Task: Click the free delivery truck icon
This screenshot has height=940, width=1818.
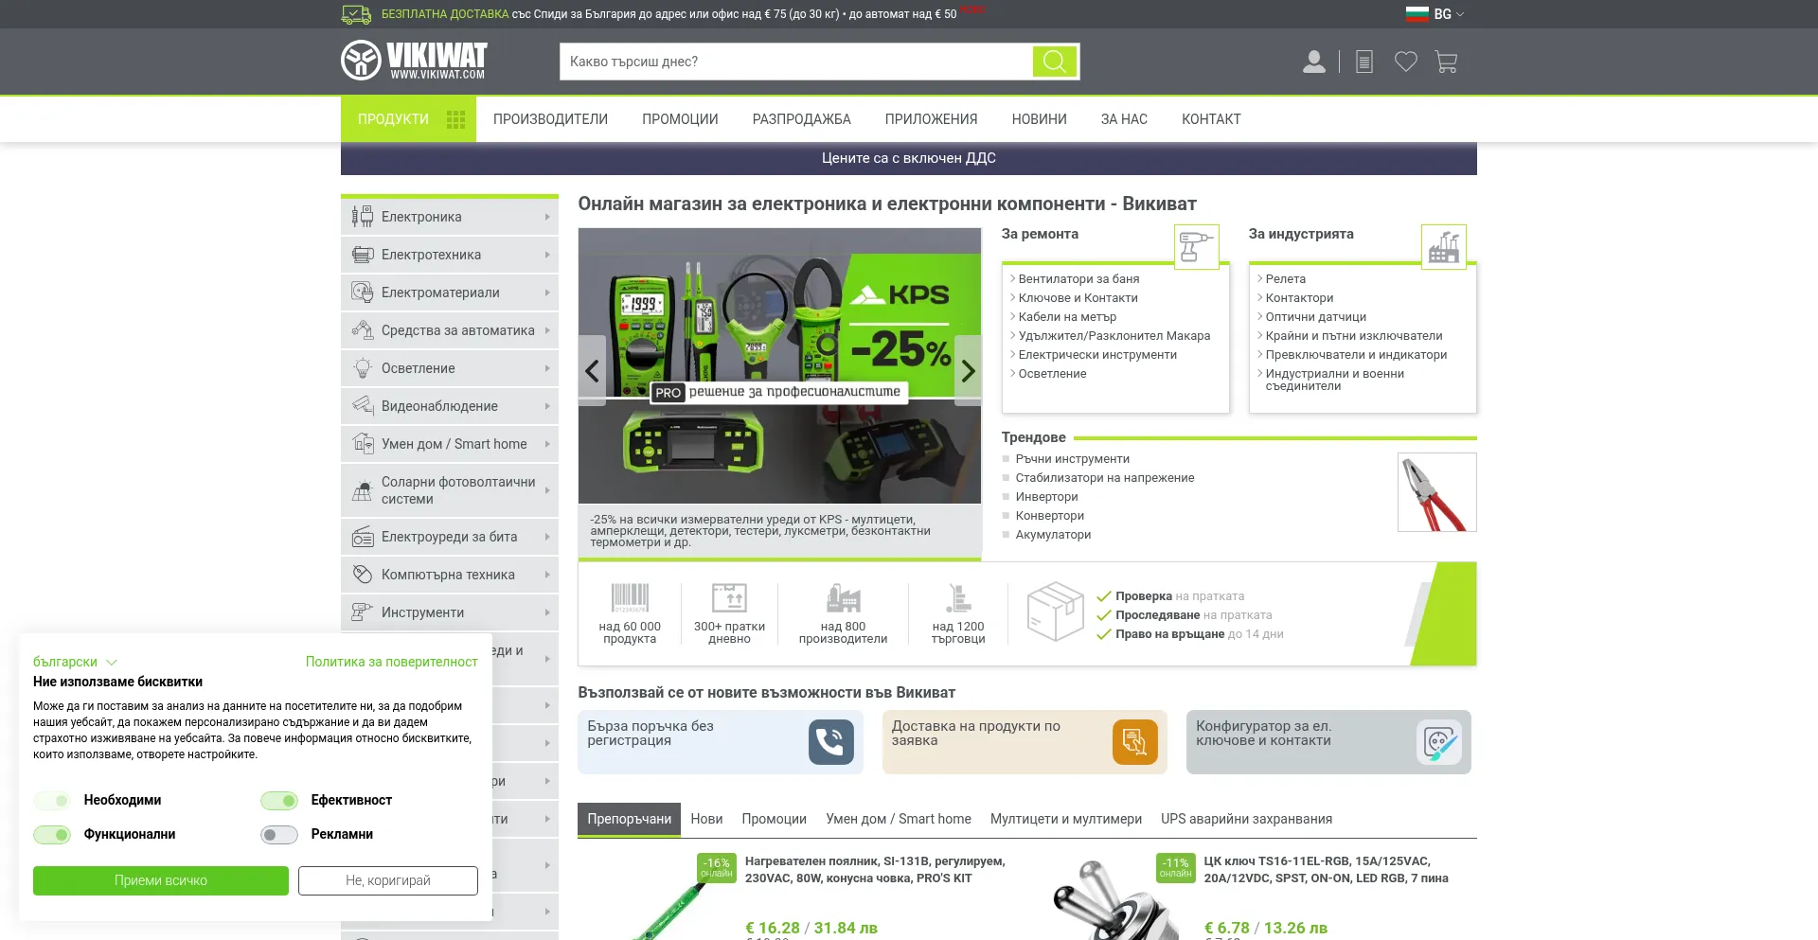Action: point(356,14)
